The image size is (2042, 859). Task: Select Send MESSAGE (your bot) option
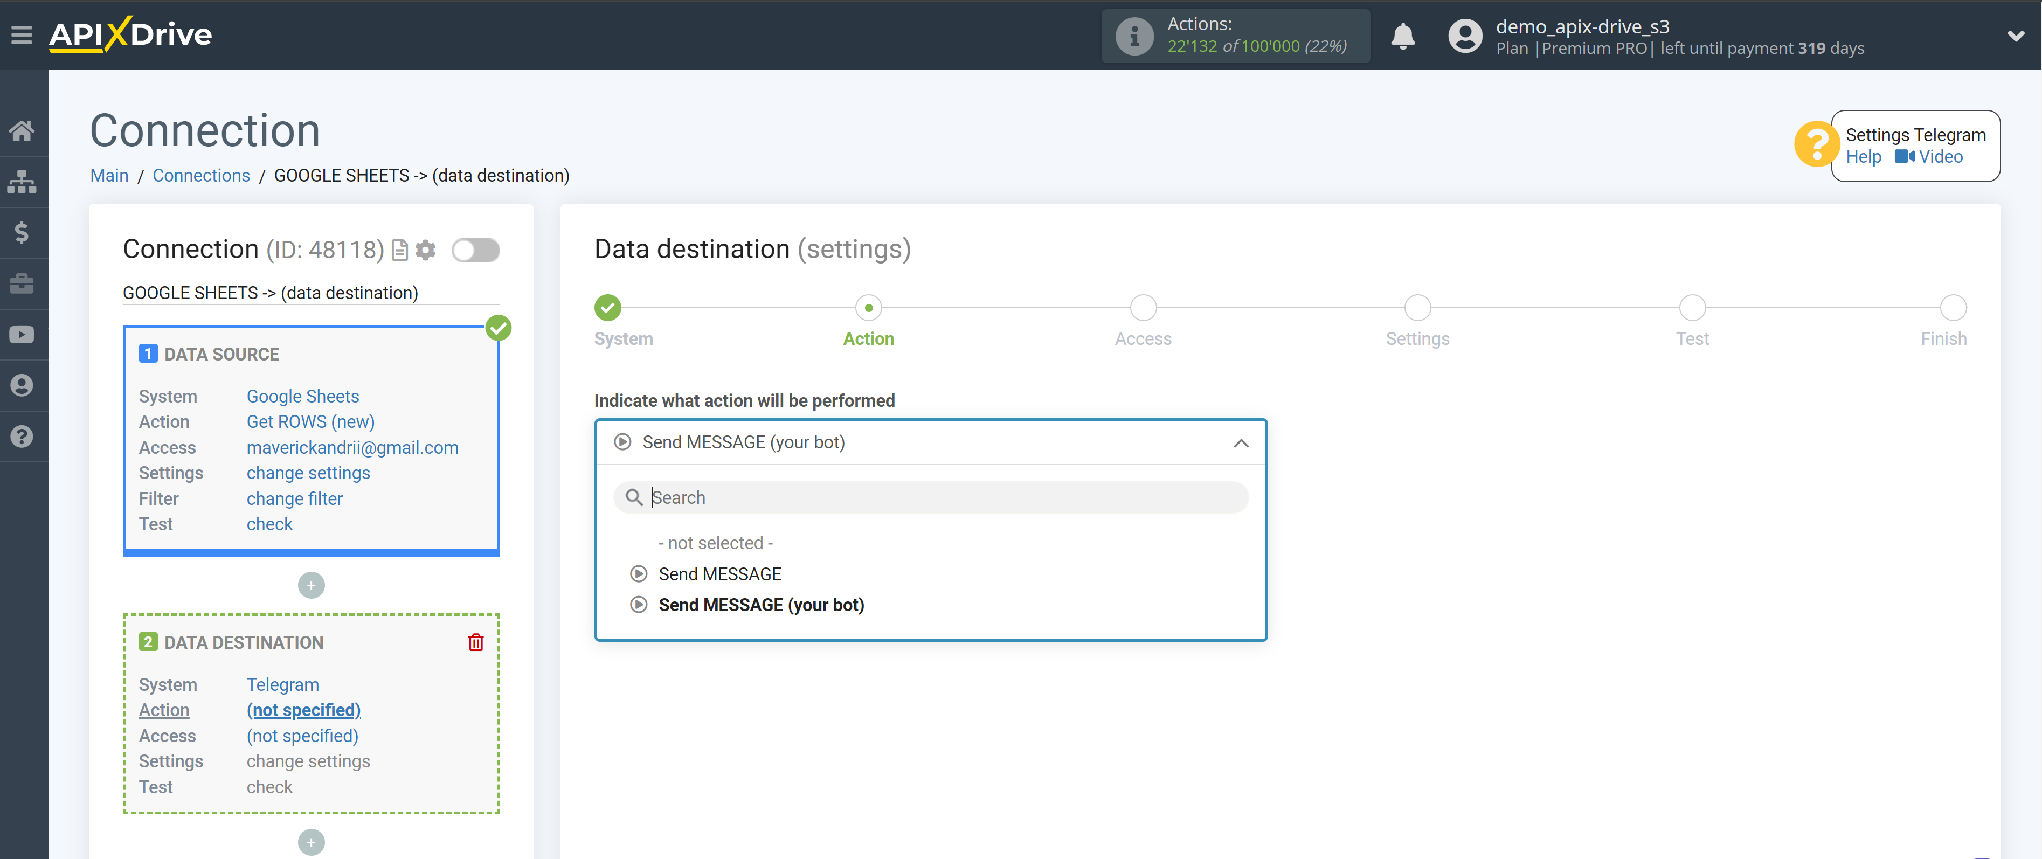pos(761,605)
